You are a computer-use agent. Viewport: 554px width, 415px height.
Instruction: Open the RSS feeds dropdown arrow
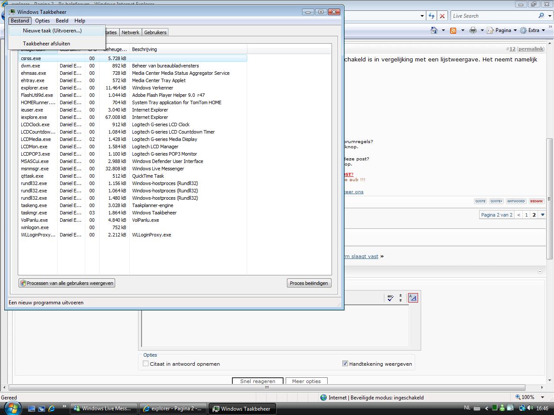pos(462,30)
